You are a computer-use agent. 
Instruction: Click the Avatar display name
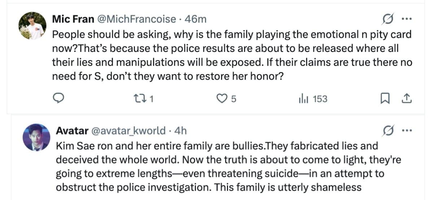click(71, 131)
